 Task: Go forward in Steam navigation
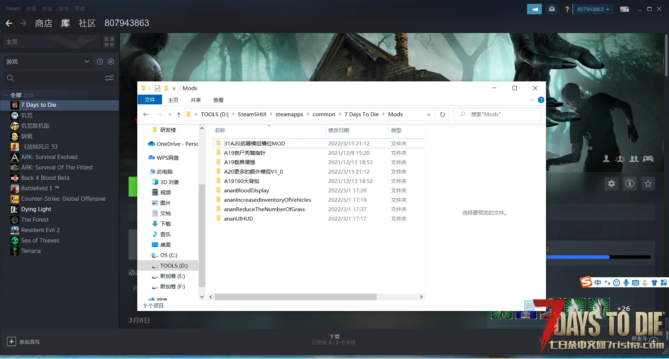[x=23, y=23]
